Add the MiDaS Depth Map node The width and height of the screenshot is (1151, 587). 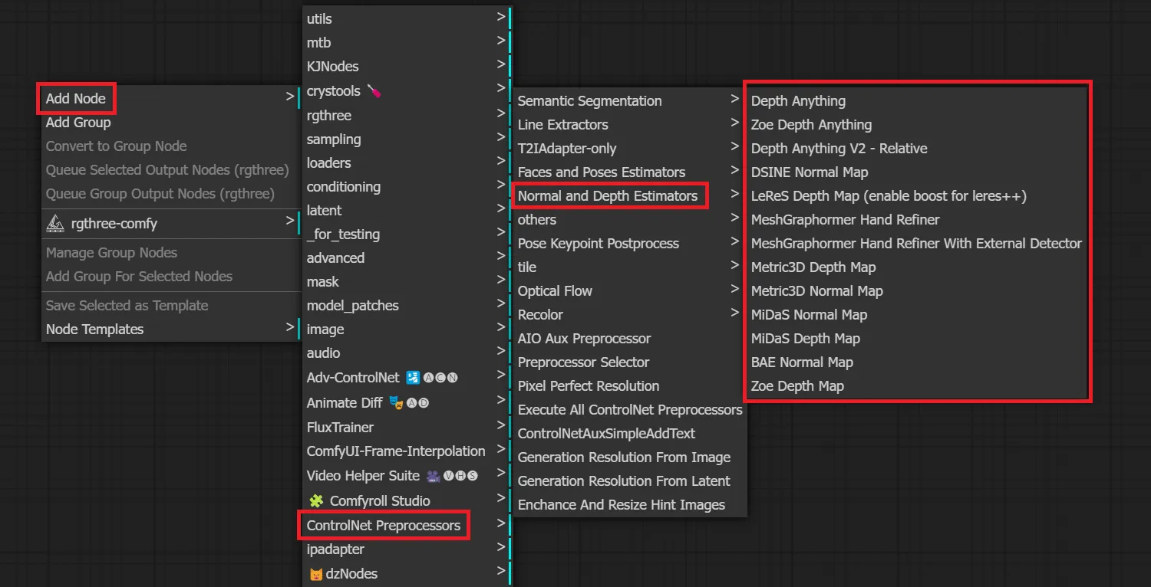tap(917, 338)
